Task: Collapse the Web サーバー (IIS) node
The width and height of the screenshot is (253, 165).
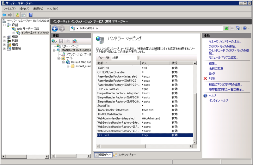Action: tap(9, 29)
